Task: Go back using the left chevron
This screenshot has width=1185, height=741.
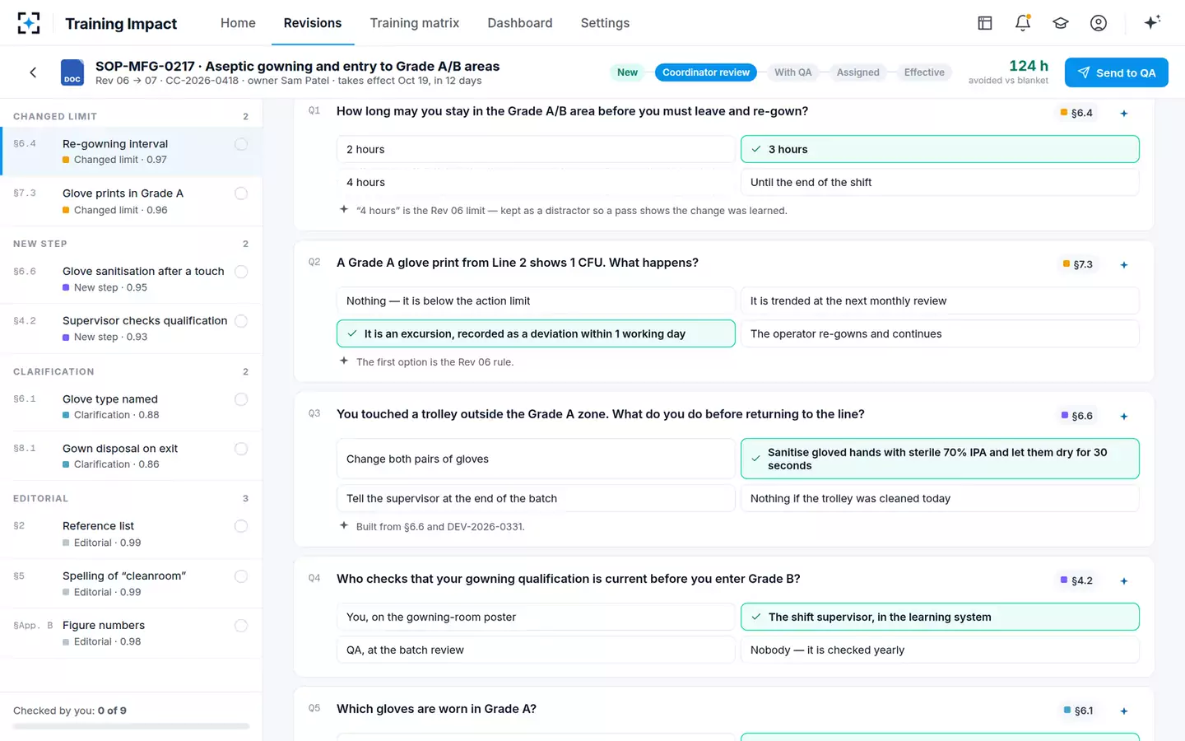Action: 33,72
